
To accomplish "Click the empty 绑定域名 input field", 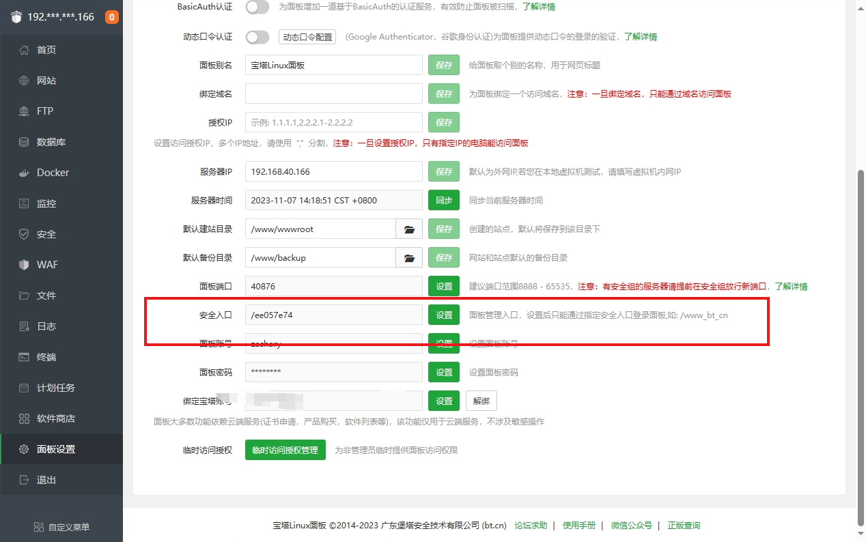I will 334,94.
